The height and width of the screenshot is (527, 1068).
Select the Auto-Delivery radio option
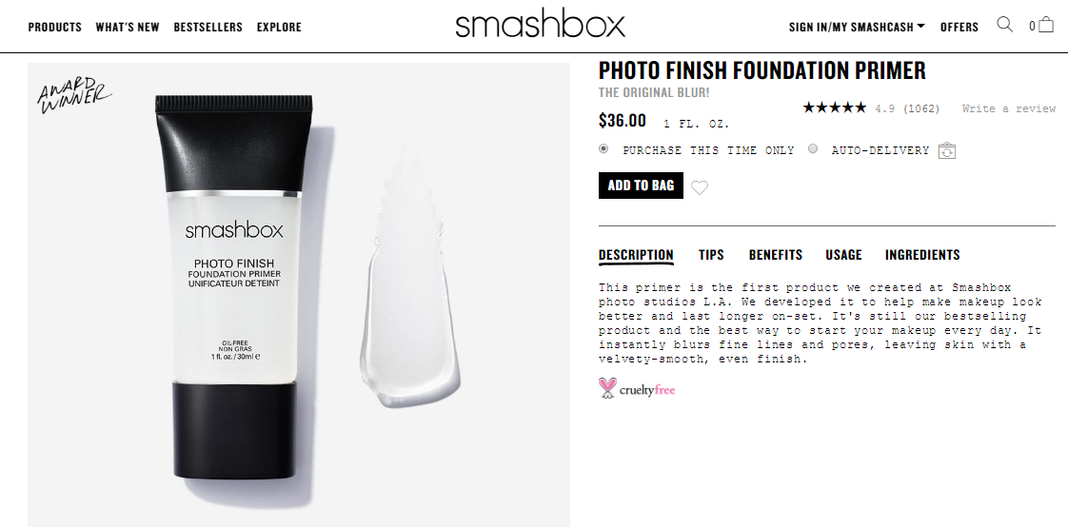point(813,148)
